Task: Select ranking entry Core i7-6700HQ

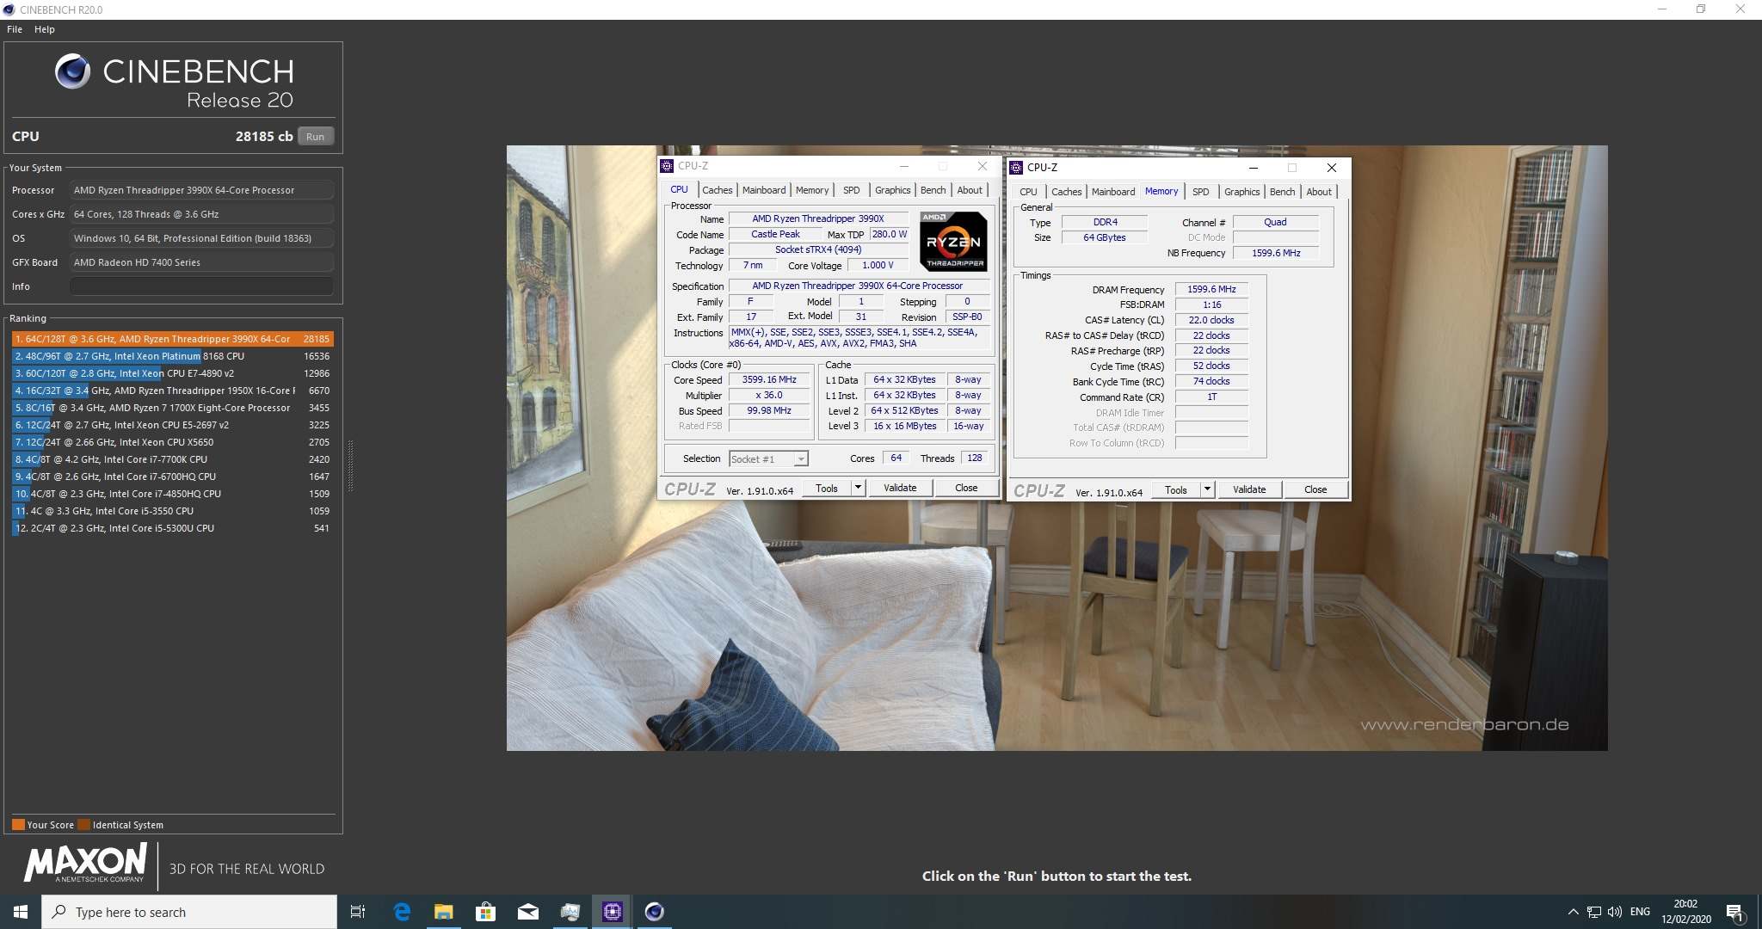Action: 172,477
